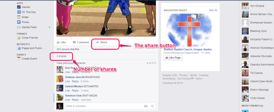This screenshot has width=274, height=112.
Task: Open Games Feed controller icon
Action: (x=19, y=27)
